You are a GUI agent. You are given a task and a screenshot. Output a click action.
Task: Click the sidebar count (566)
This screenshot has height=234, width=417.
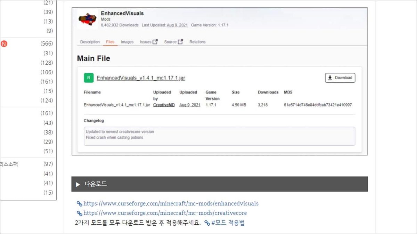pos(47,44)
